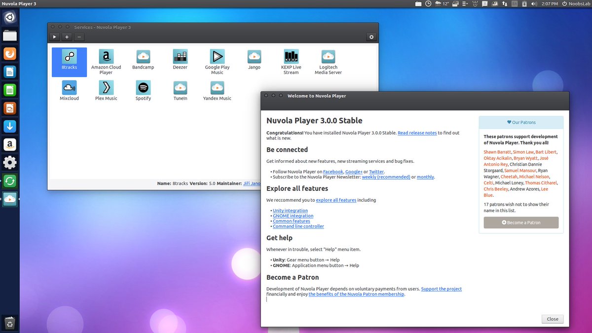
Task: Open the volume indicator in top panel
Action: point(534,4)
